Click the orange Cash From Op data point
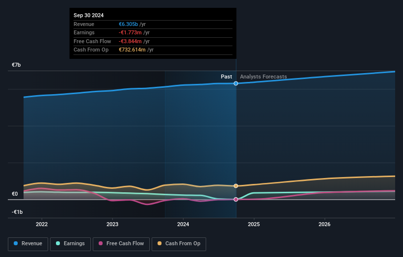The image size is (403, 257). [236, 186]
